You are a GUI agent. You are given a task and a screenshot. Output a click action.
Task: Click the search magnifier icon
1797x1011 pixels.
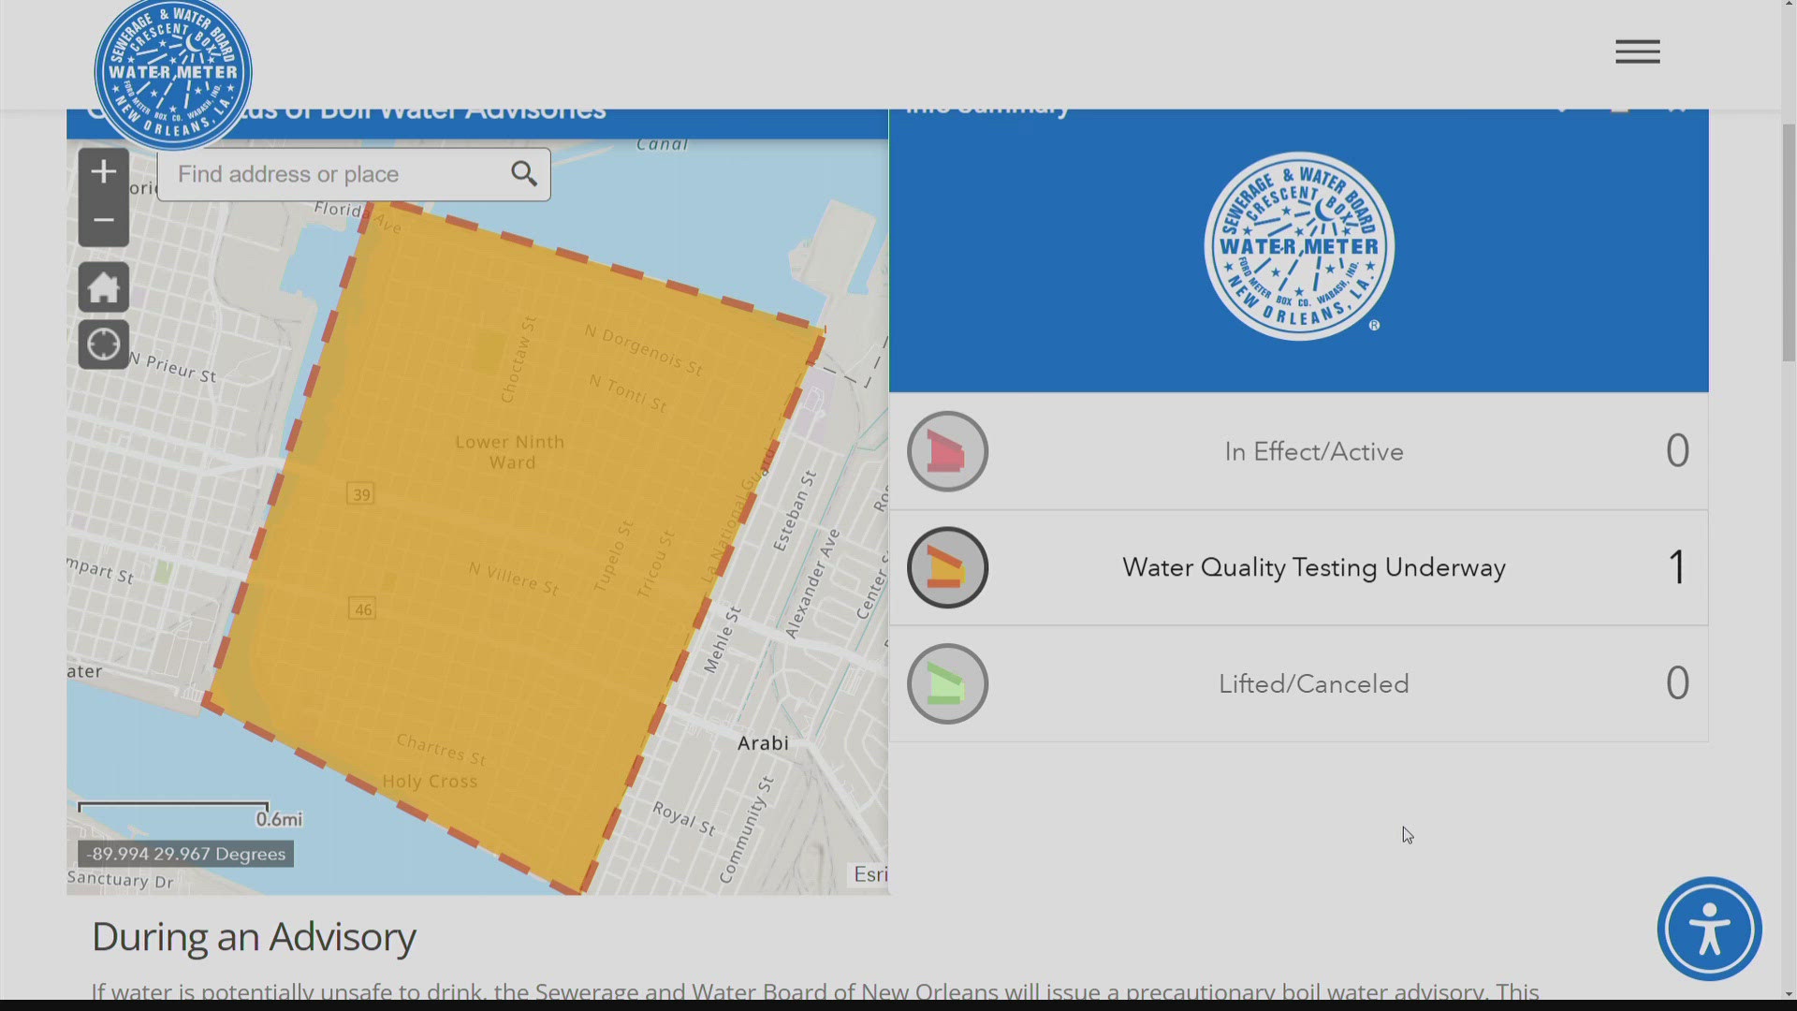click(523, 173)
